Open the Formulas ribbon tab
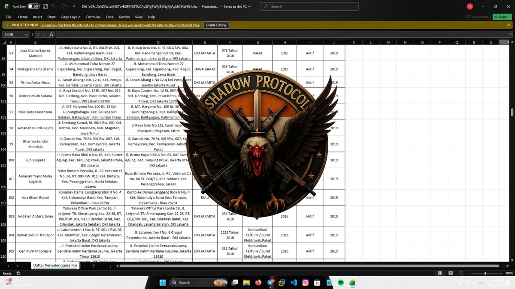 coord(93,17)
